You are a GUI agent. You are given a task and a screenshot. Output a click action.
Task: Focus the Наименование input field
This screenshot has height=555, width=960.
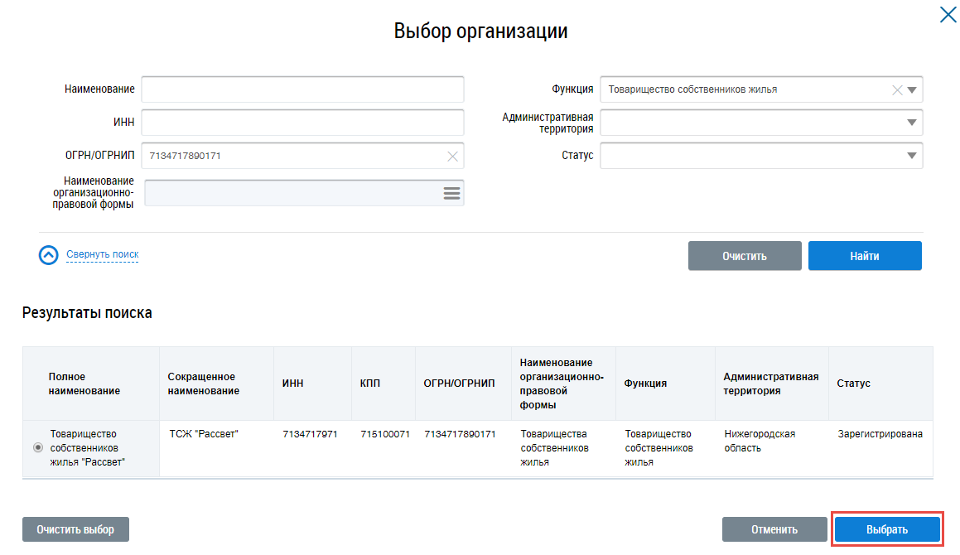pos(302,89)
